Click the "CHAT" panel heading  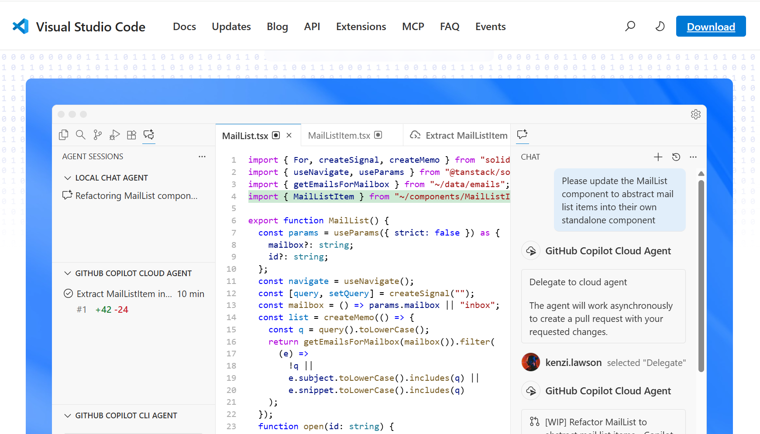click(x=530, y=157)
